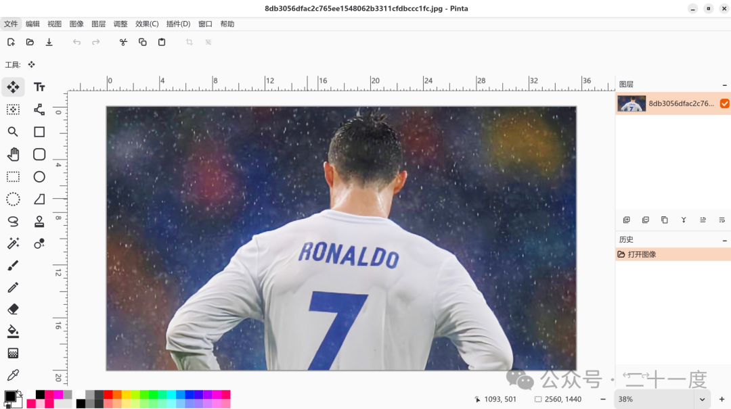Viewport: 731px width, 409px height.
Task: Collapse the 历史 panel
Action: tap(724, 241)
